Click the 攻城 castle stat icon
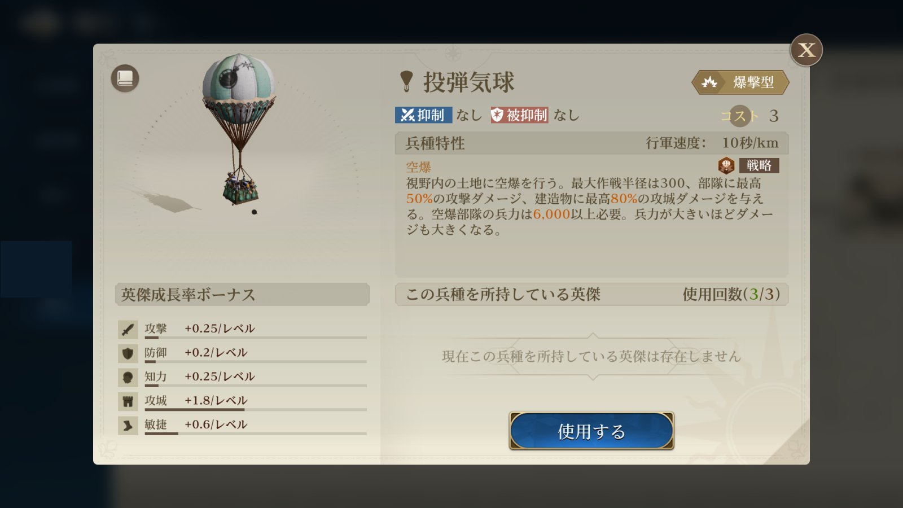Screen dimensions: 903x508 pos(128,401)
